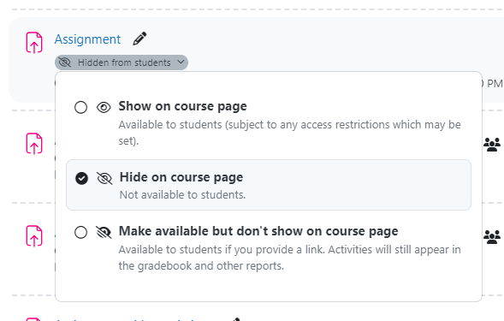The width and height of the screenshot is (504, 321).
Task: Open the Assignment activity link
Action: [87, 39]
